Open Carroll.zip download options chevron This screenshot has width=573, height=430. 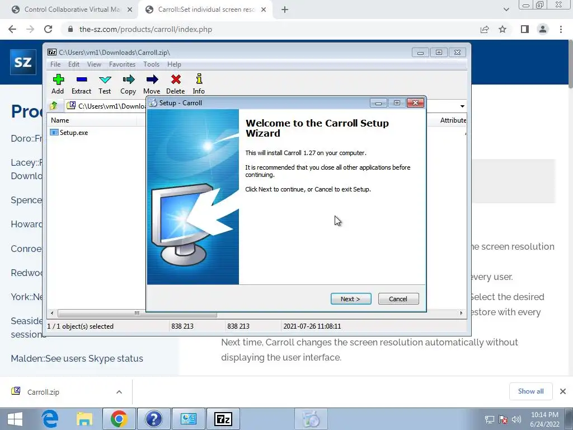(x=119, y=392)
